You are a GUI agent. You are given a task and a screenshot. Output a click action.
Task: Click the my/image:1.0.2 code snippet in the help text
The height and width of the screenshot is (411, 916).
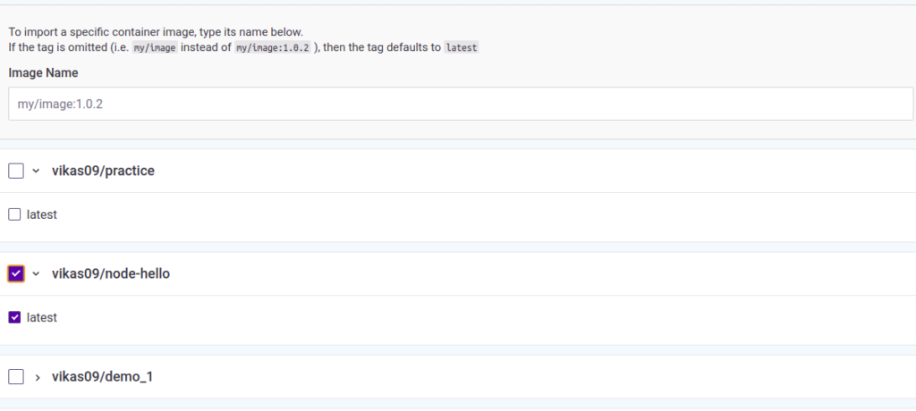pos(273,46)
